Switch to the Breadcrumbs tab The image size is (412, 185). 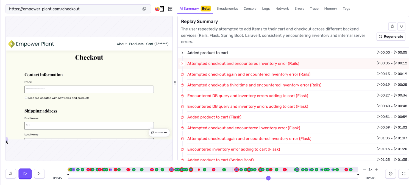point(227,9)
